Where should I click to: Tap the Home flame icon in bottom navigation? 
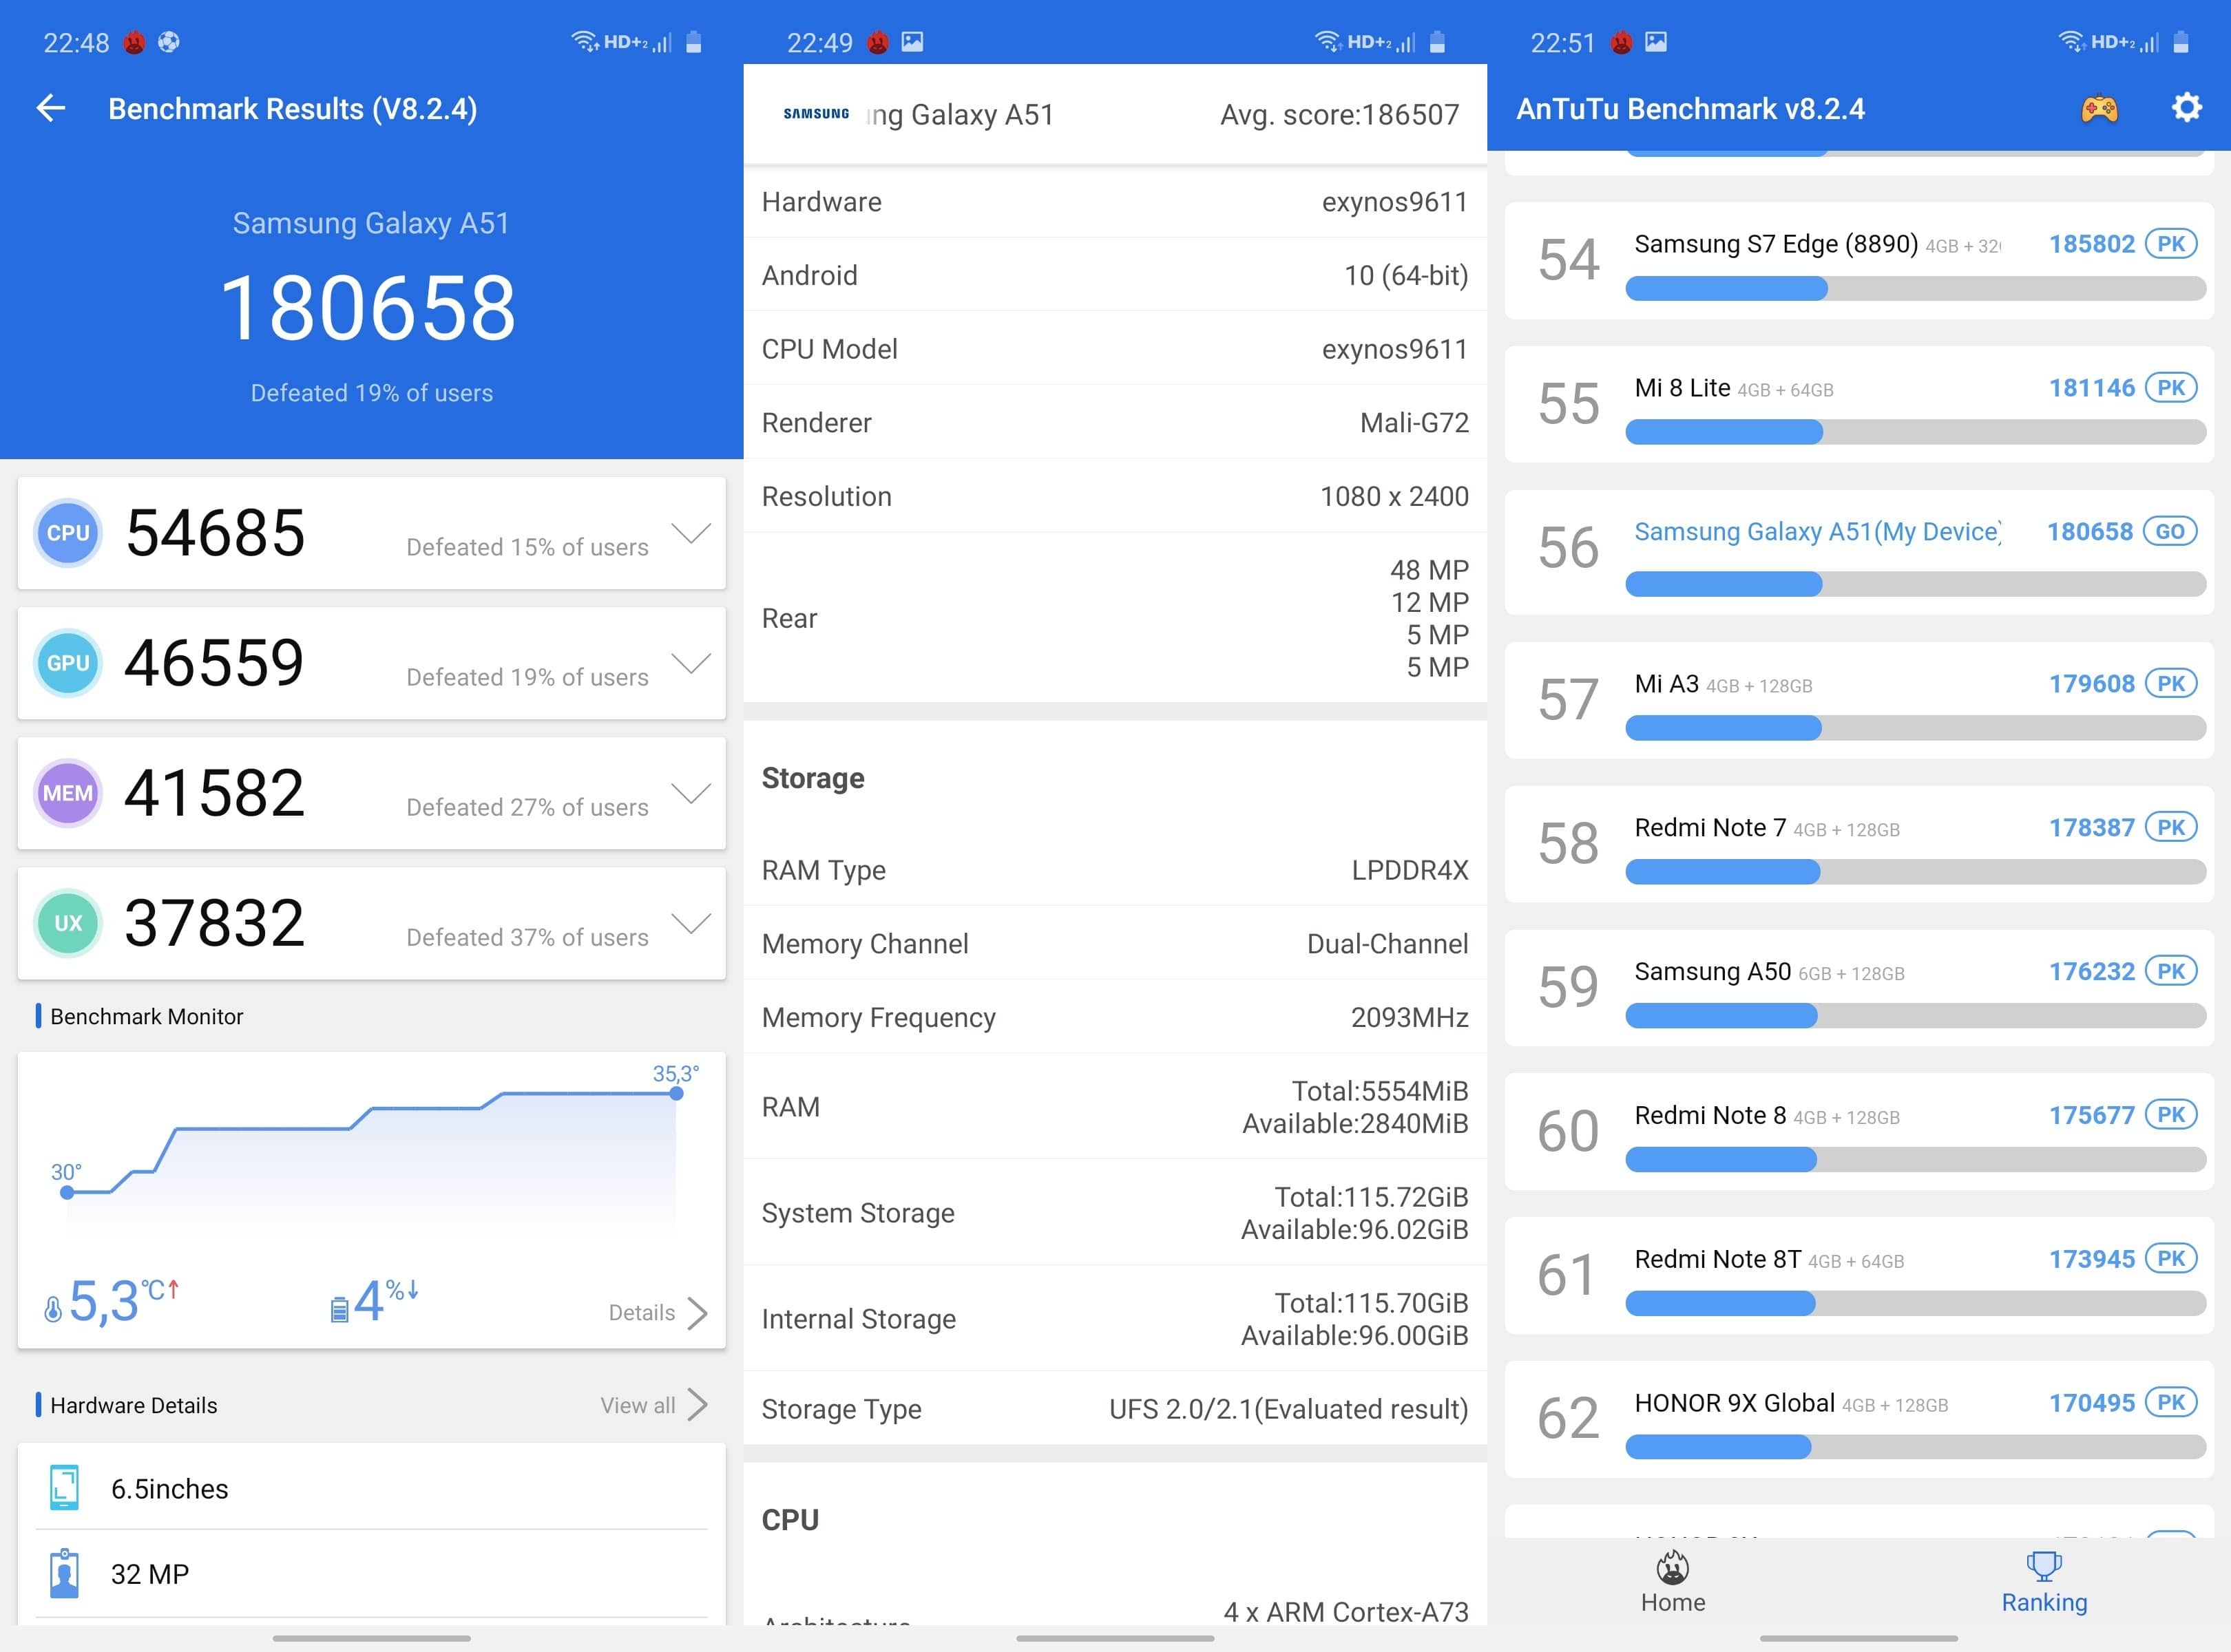(x=1673, y=1567)
